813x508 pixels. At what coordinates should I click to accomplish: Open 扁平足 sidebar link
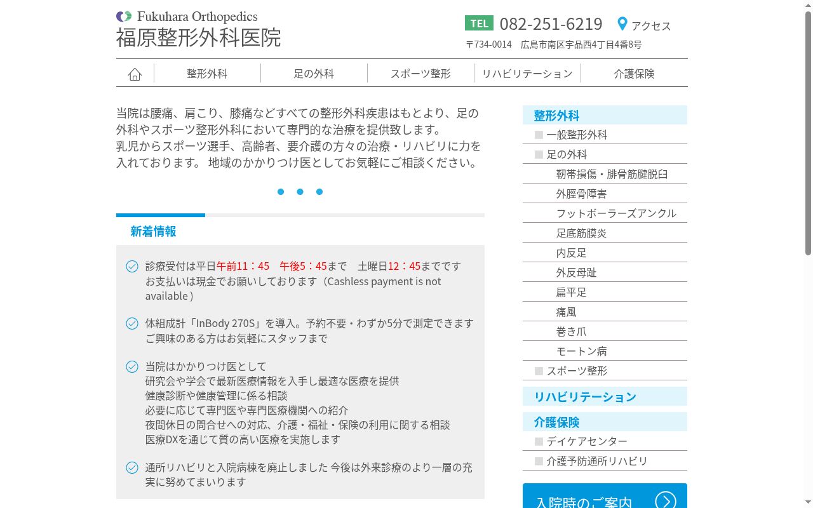point(605,292)
